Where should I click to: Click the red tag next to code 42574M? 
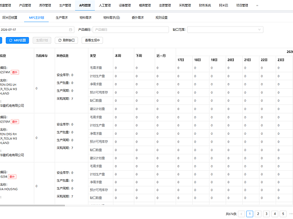(15, 72)
